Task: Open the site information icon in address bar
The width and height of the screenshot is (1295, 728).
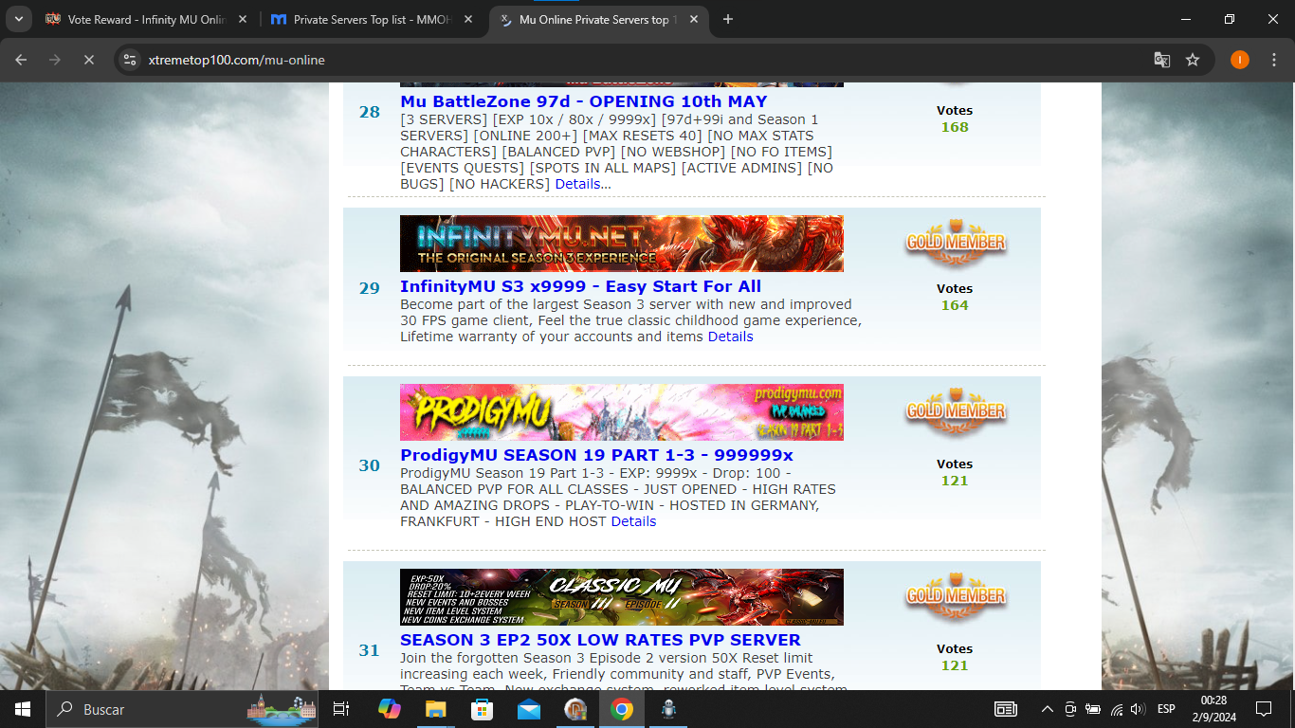Action: click(131, 60)
